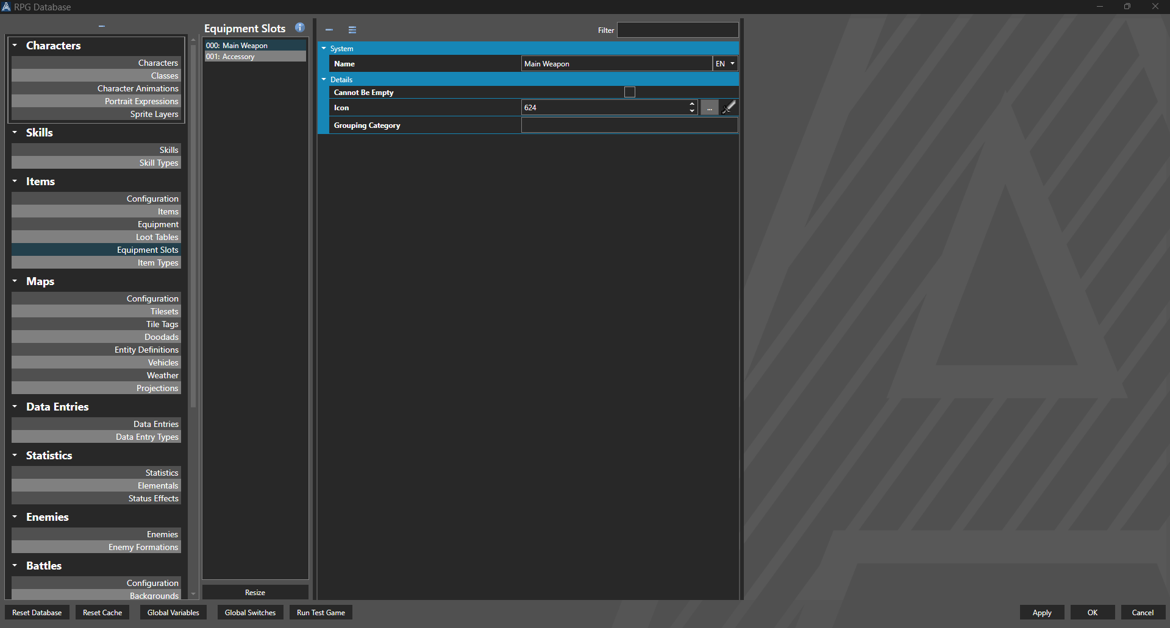Select the 001: Accessory slot entry

pos(255,57)
